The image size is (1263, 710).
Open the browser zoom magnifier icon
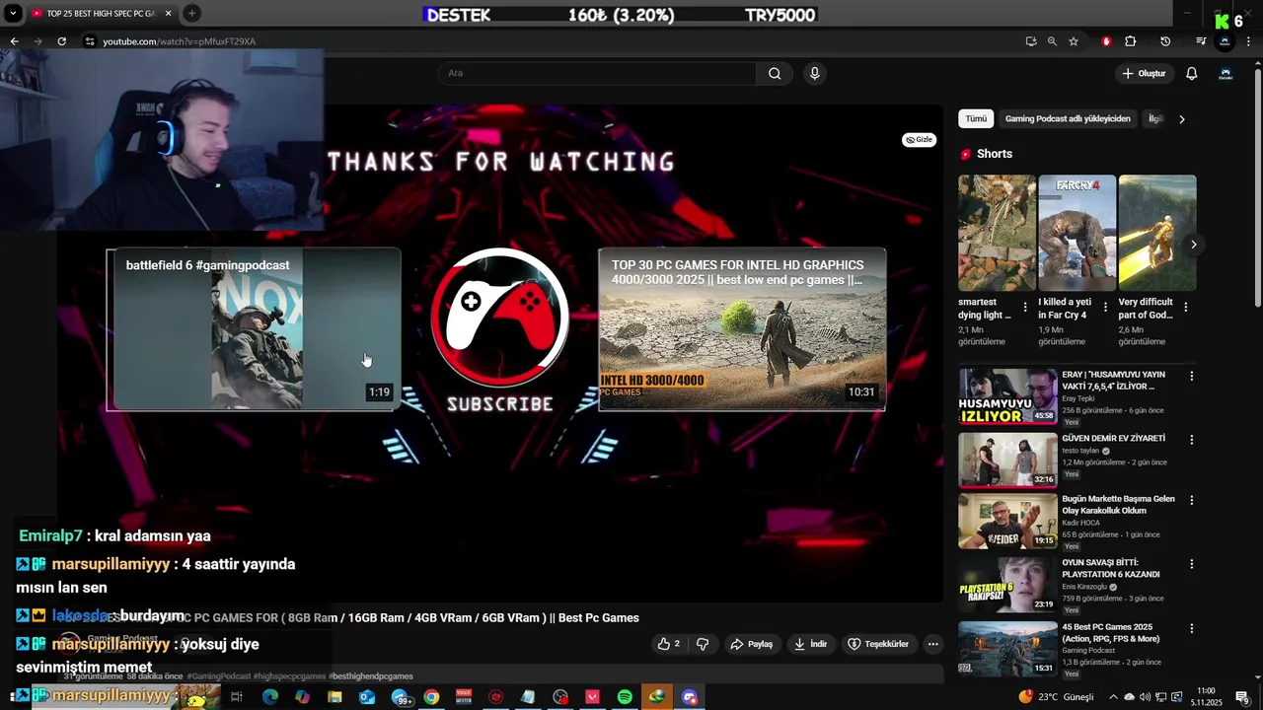[1052, 41]
